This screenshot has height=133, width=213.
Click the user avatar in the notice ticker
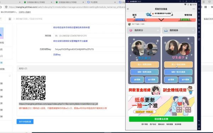129,24
